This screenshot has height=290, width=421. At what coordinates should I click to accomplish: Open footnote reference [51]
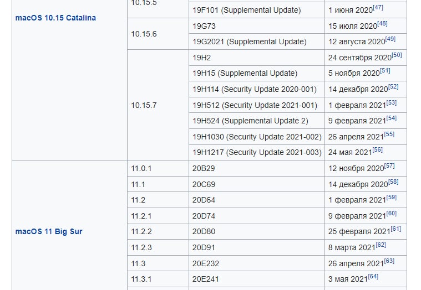[385, 71]
